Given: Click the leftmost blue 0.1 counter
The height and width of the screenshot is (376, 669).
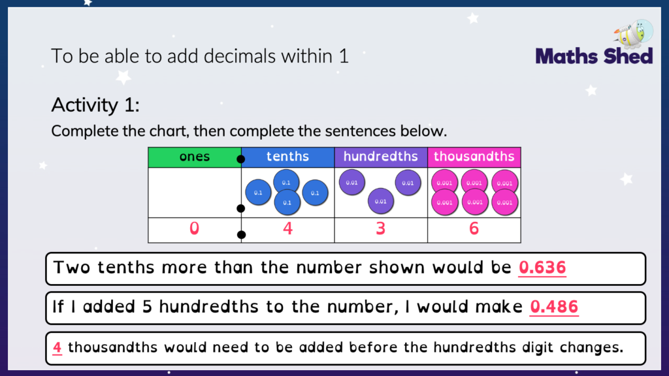Looking at the screenshot, I should tap(258, 193).
